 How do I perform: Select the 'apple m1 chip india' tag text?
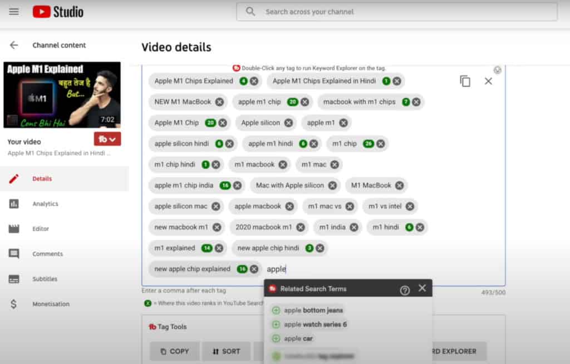[184, 186]
